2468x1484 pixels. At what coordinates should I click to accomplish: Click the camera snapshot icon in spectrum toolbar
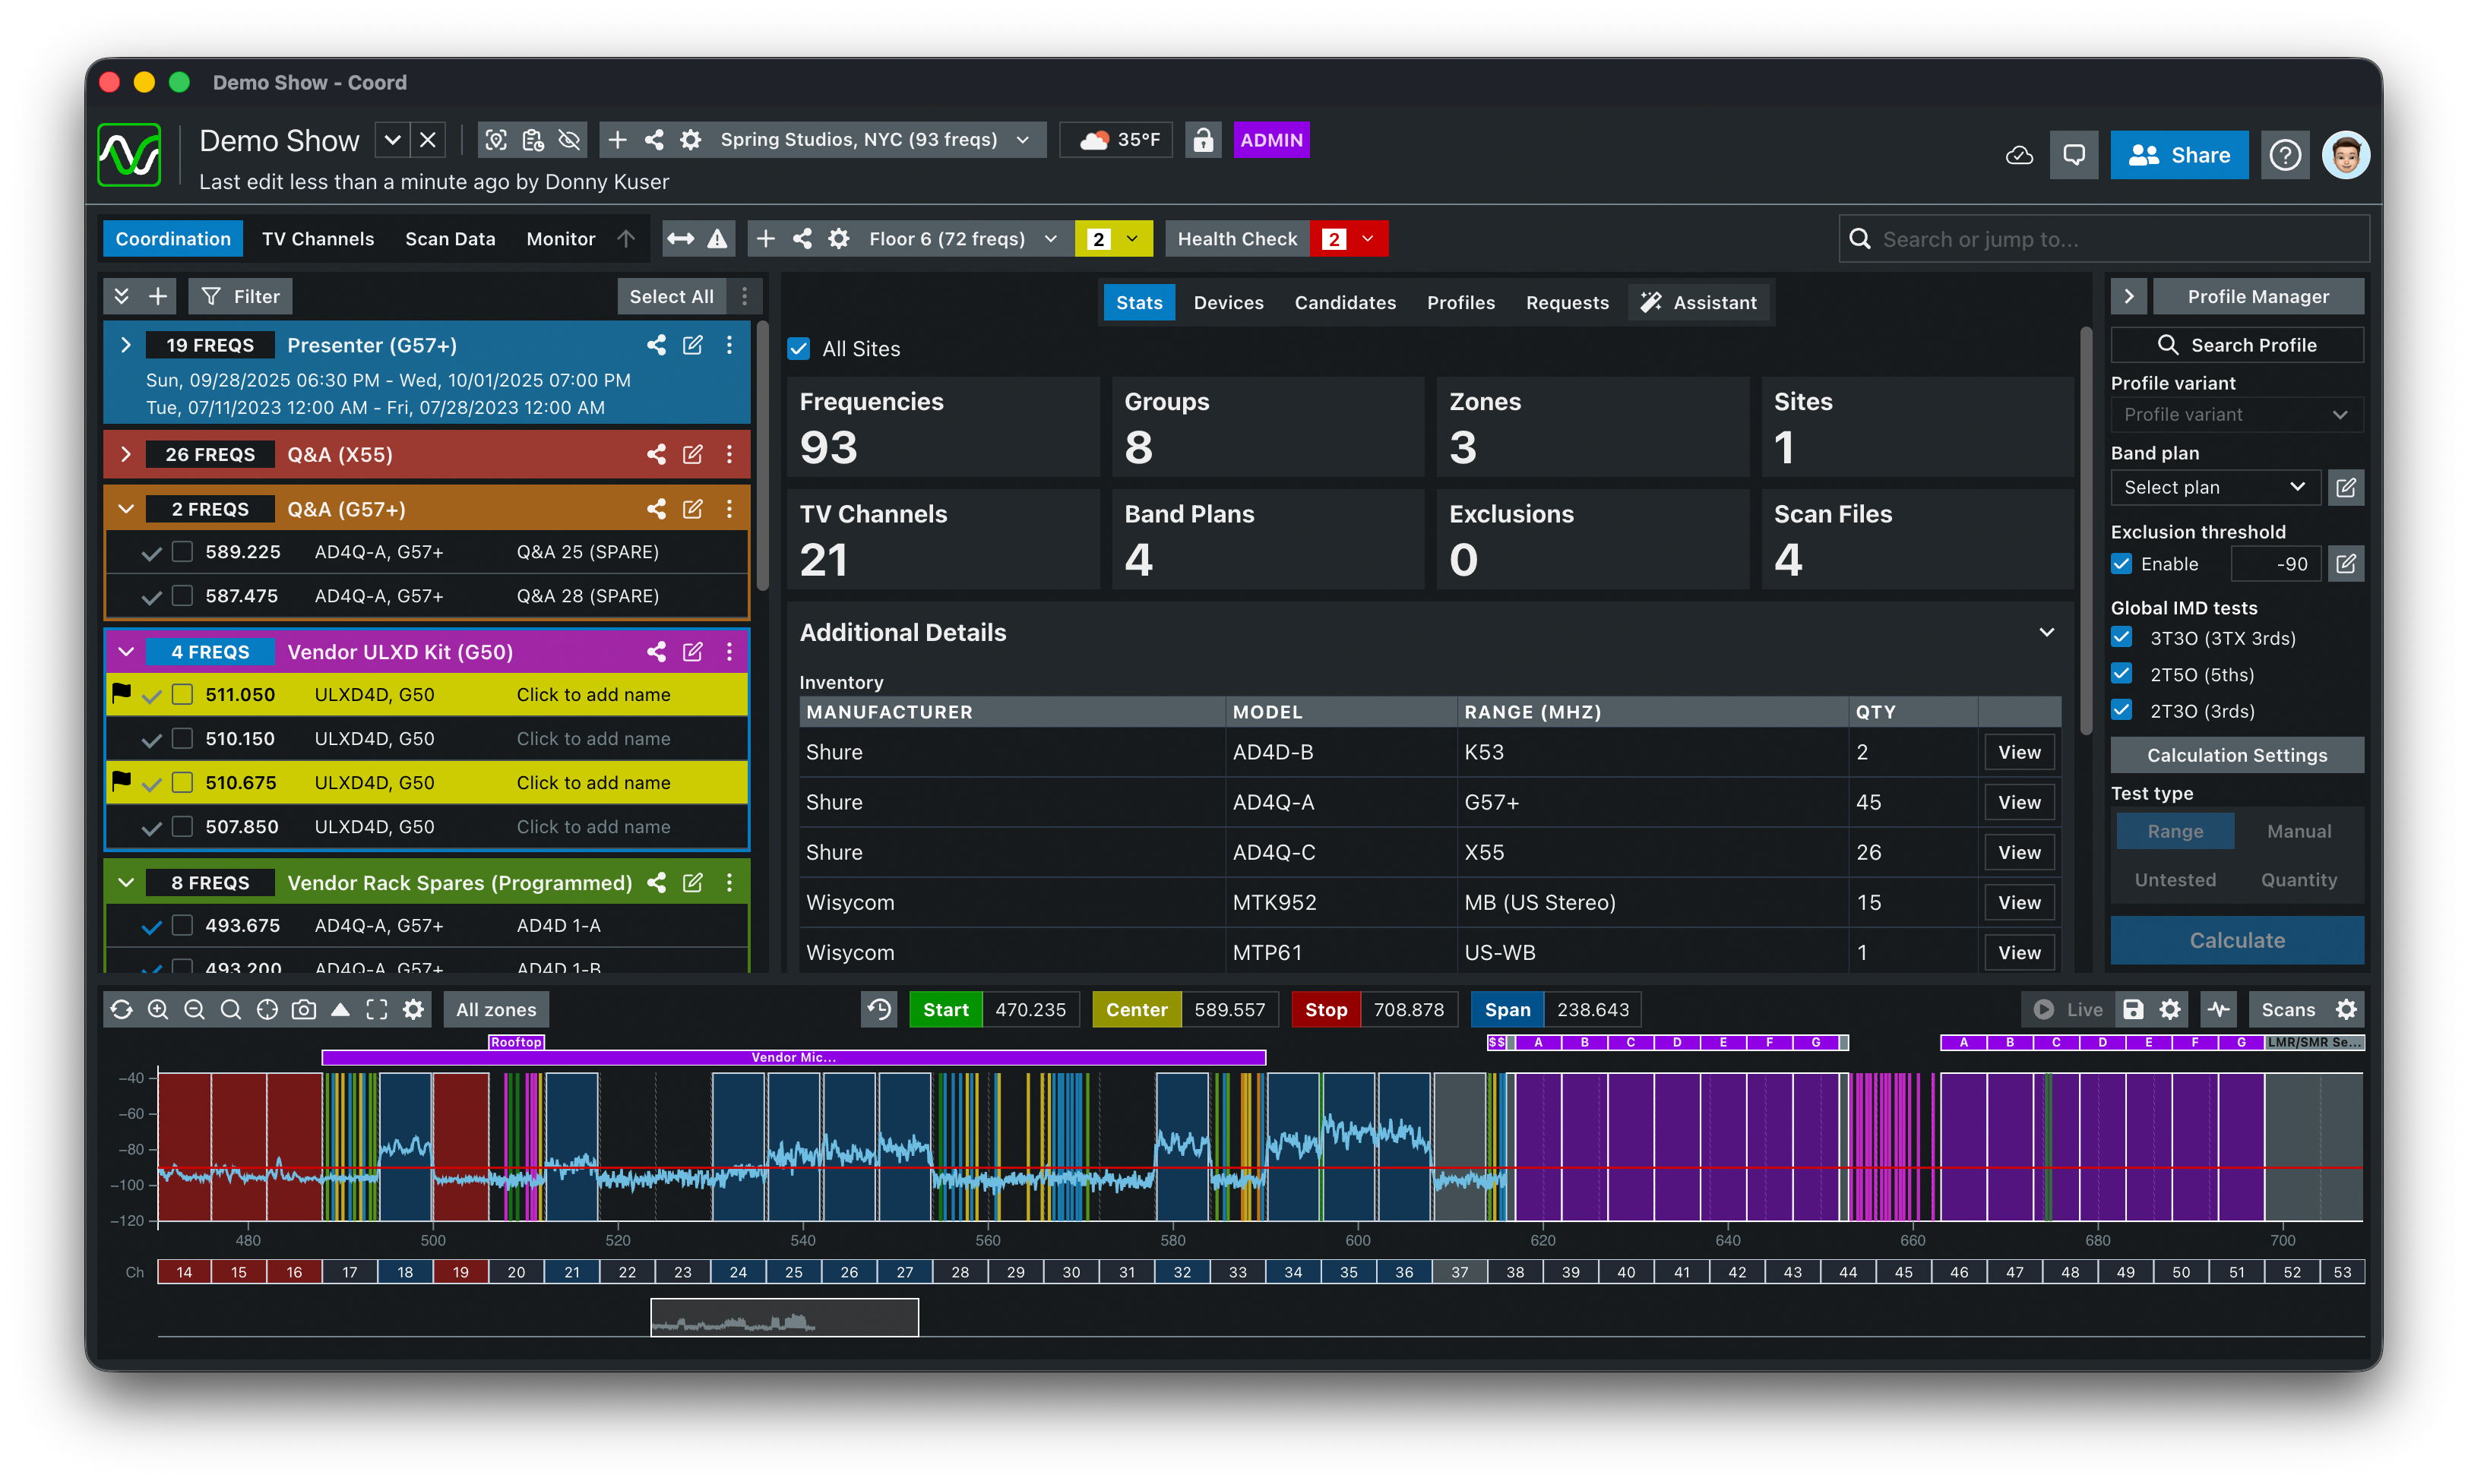304,1009
